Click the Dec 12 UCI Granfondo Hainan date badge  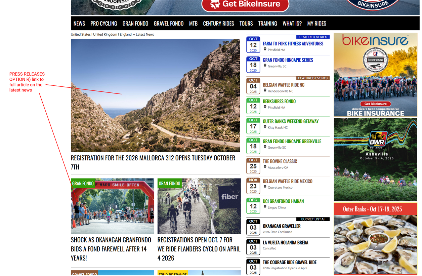(253, 206)
